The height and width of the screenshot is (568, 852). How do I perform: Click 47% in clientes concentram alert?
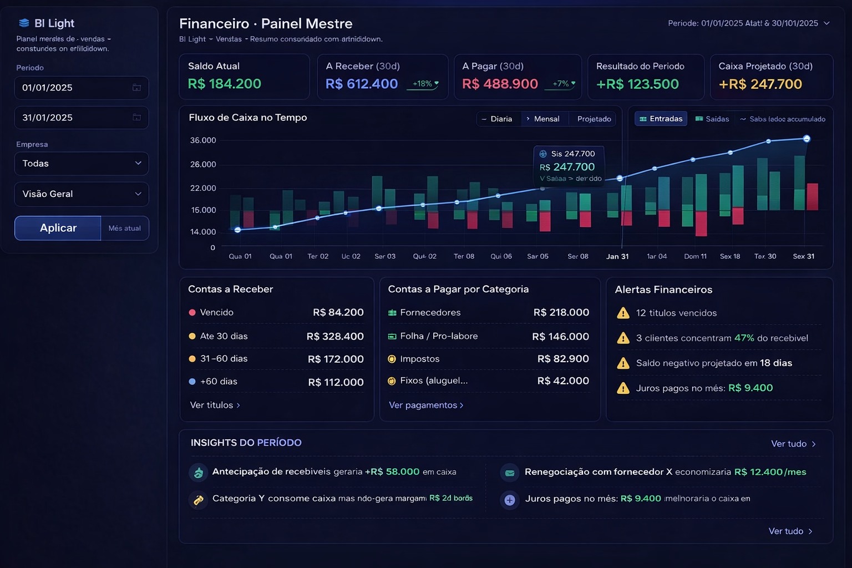[744, 338]
